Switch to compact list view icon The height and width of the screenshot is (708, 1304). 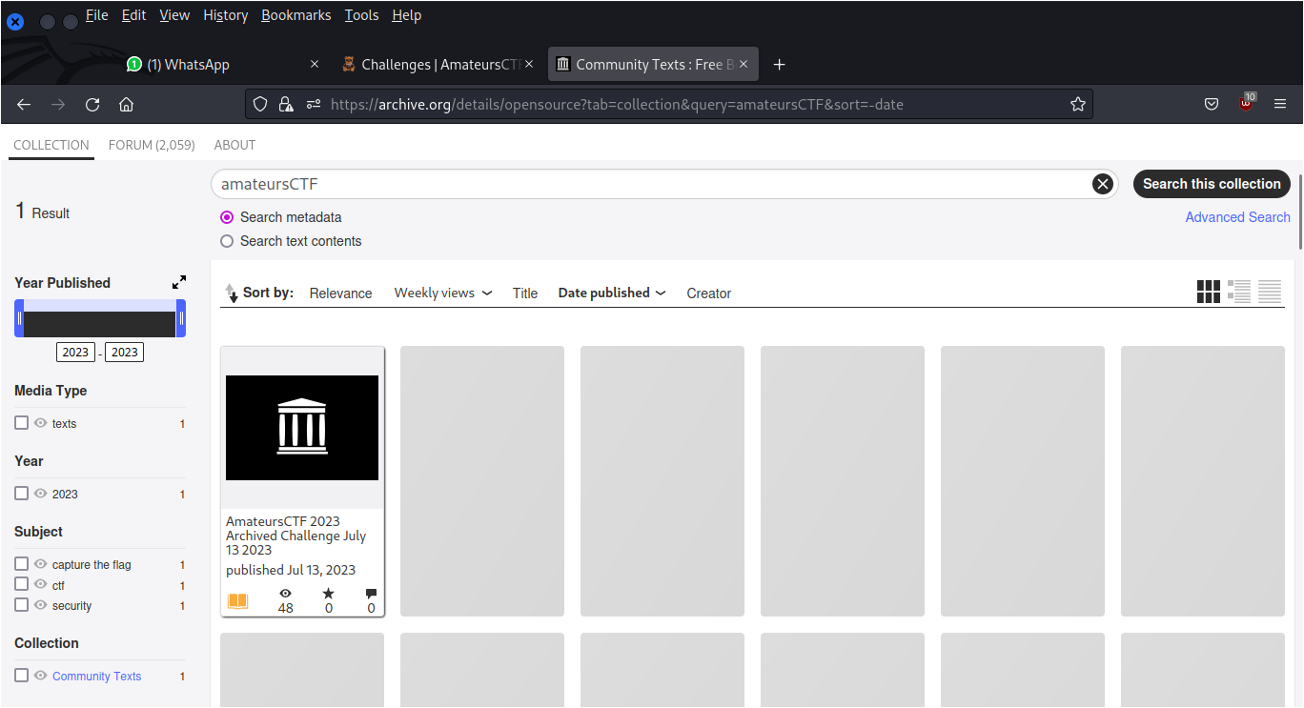[x=1270, y=292]
